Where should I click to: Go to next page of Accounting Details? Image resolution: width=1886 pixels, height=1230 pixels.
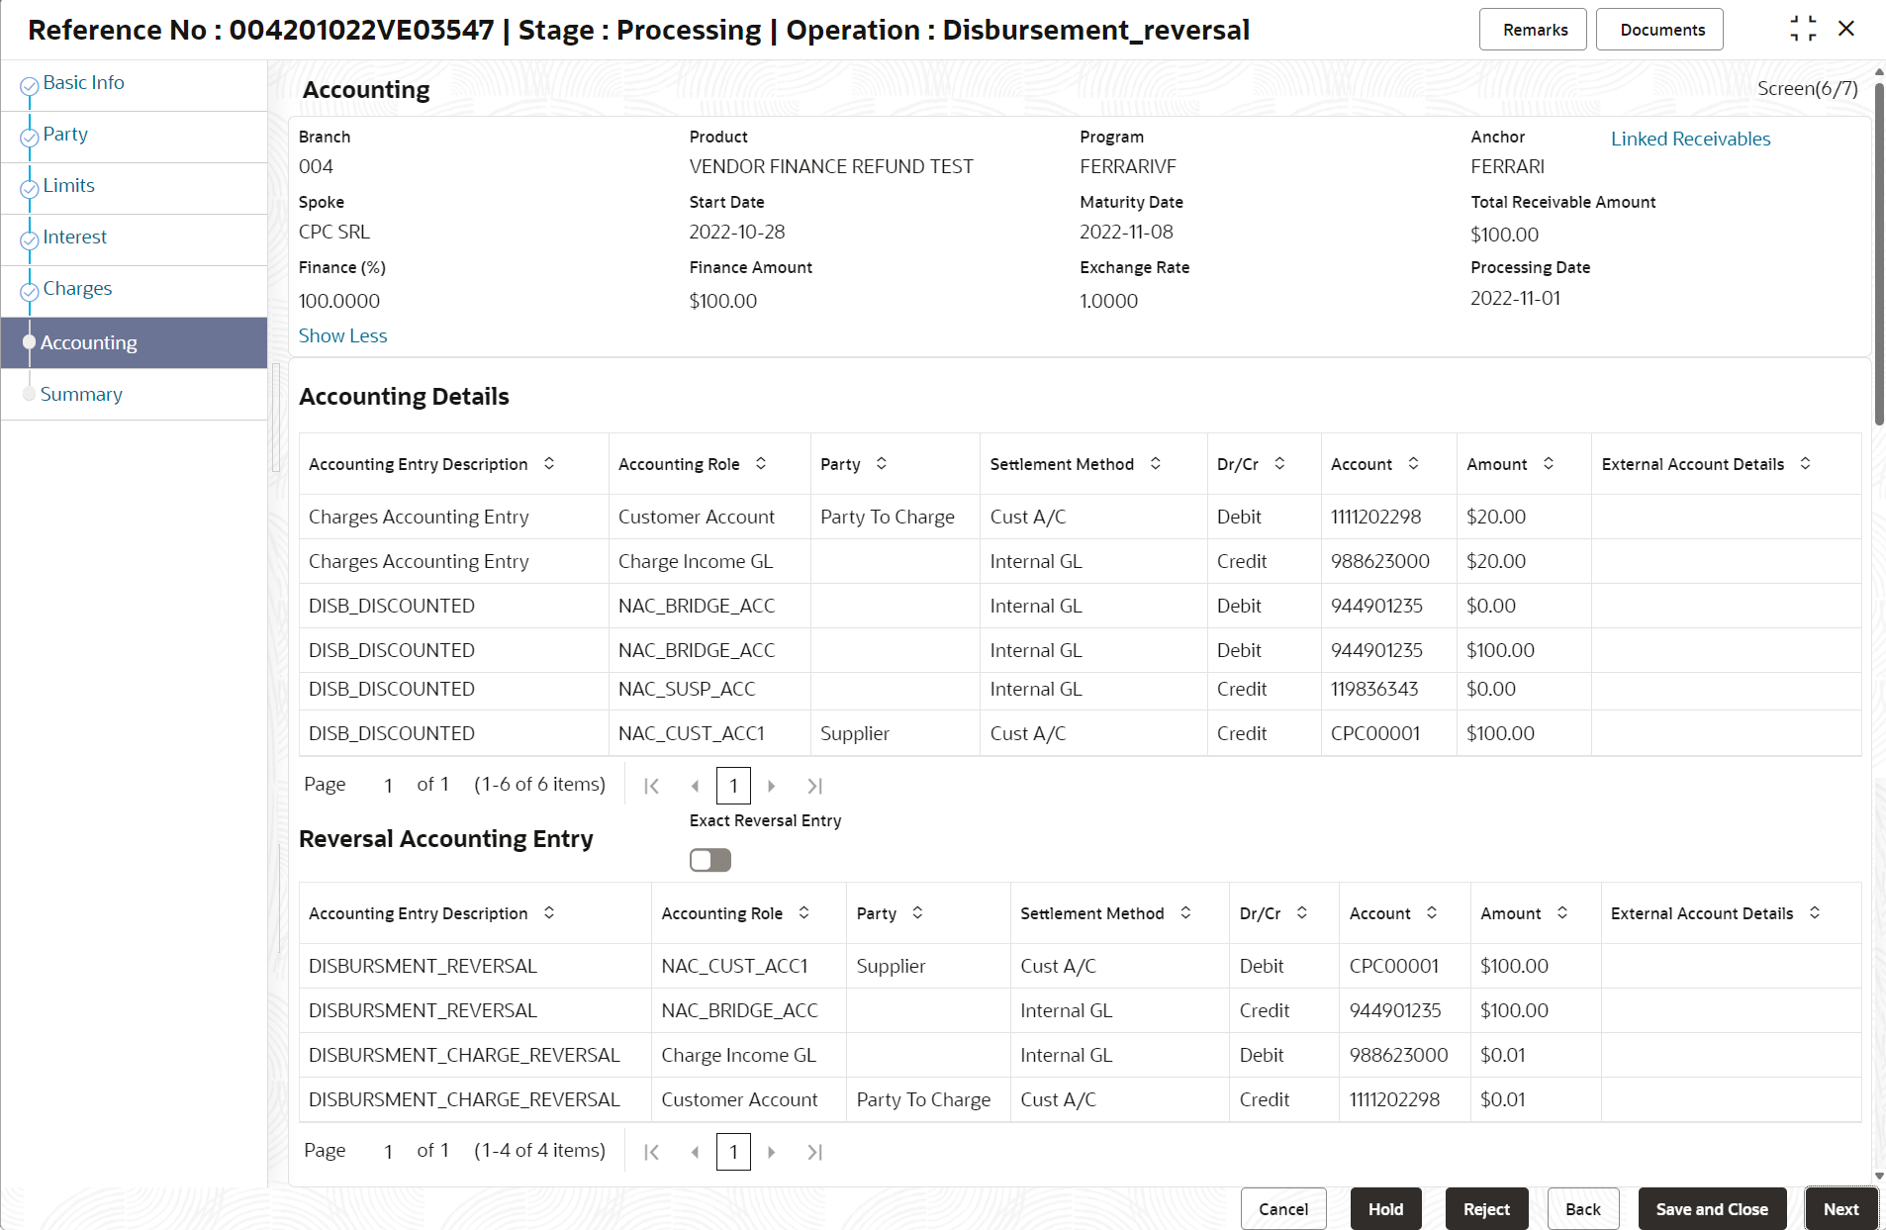pyautogui.click(x=772, y=786)
